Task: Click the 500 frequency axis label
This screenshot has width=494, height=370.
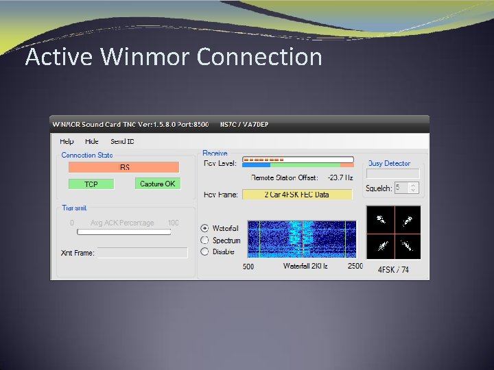Action: 248,267
